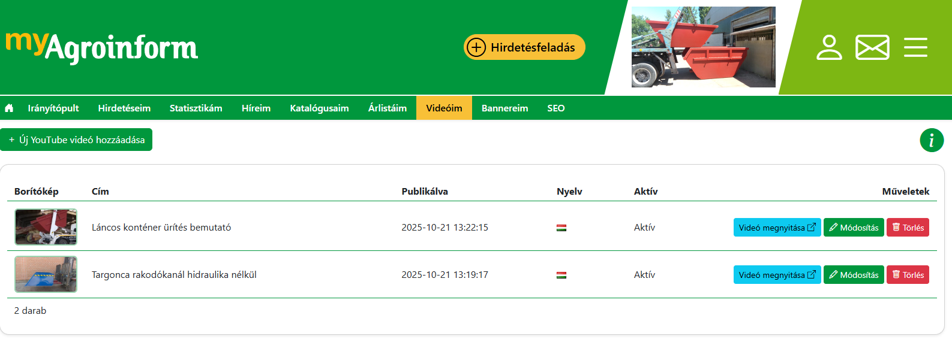The image size is (952, 339).
Task: Click the '2 darab' count text
Action: [30, 311]
